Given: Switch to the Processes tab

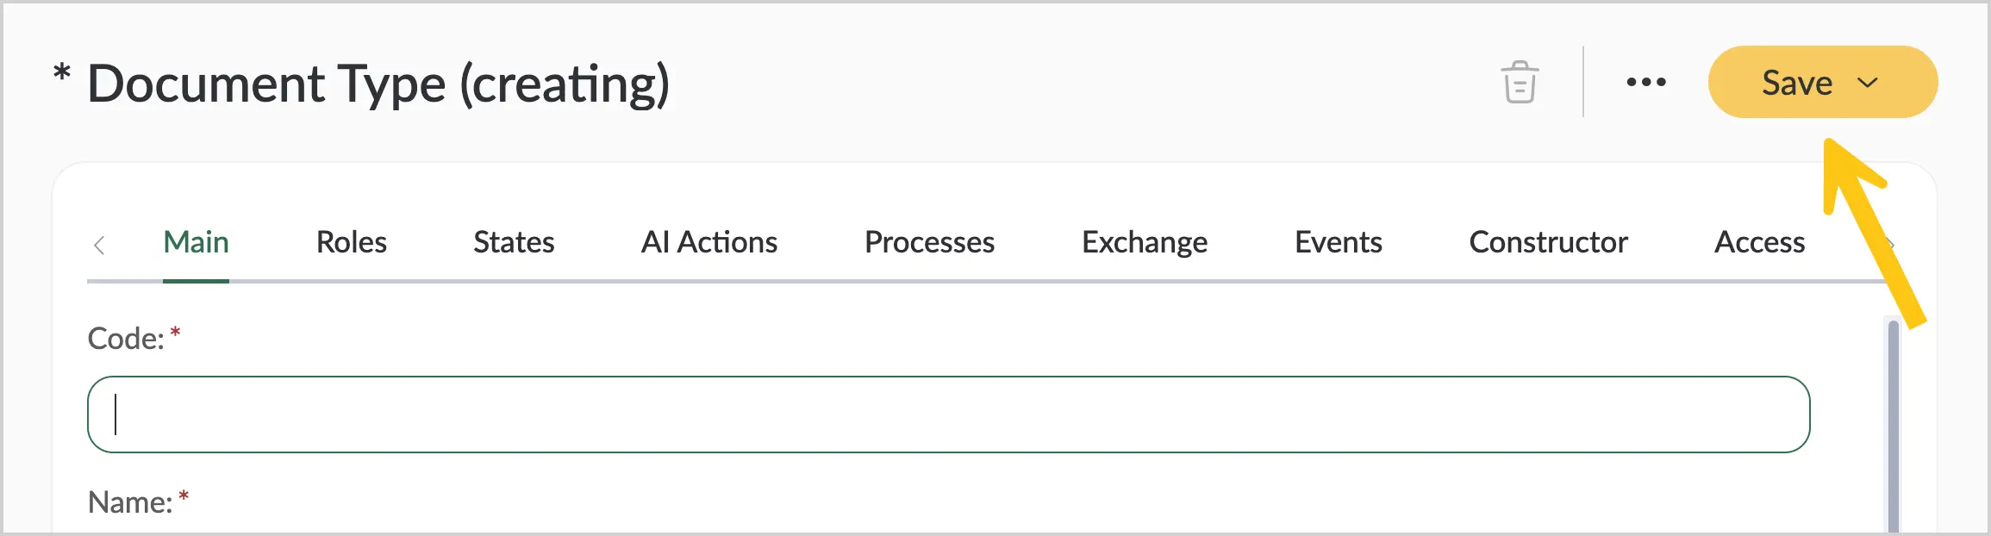Looking at the screenshot, I should (929, 242).
